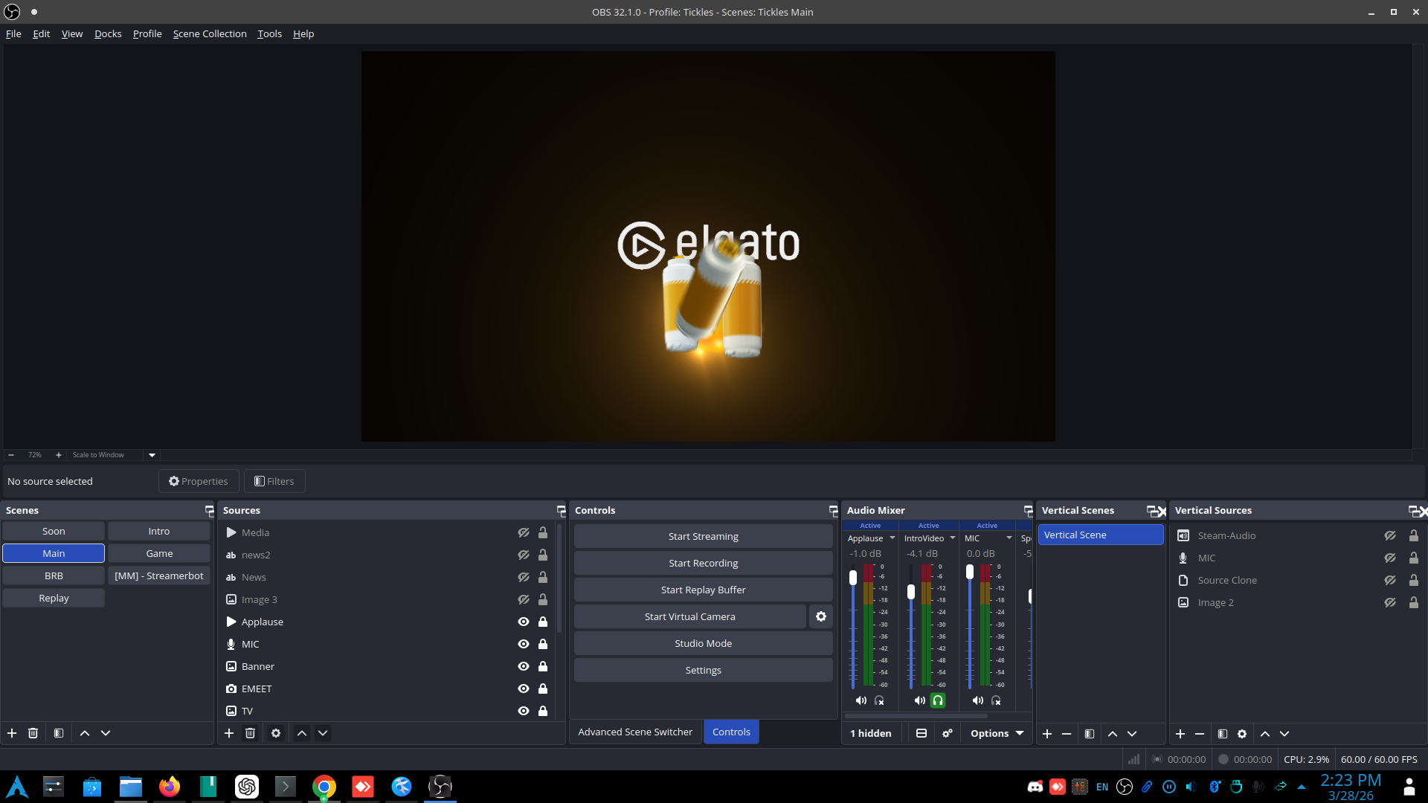Open vertical source properties gear icon
This screenshot has width=1428, height=803.
coord(1242,734)
